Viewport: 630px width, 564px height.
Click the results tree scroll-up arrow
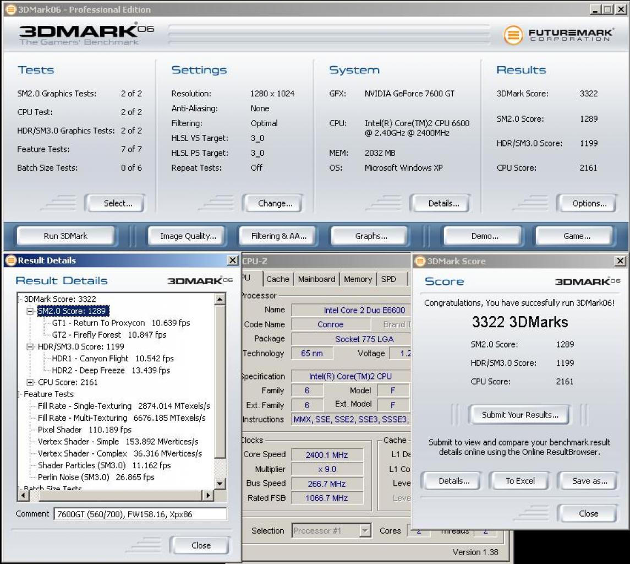pos(220,299)
